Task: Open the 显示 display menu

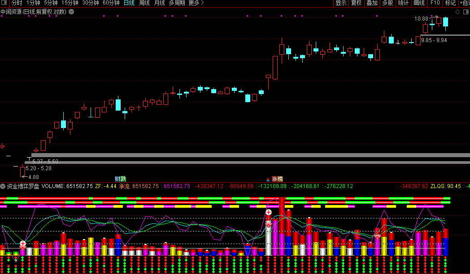Action: click(341, 3)
